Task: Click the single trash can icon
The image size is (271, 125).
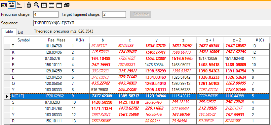Action: 29,5
